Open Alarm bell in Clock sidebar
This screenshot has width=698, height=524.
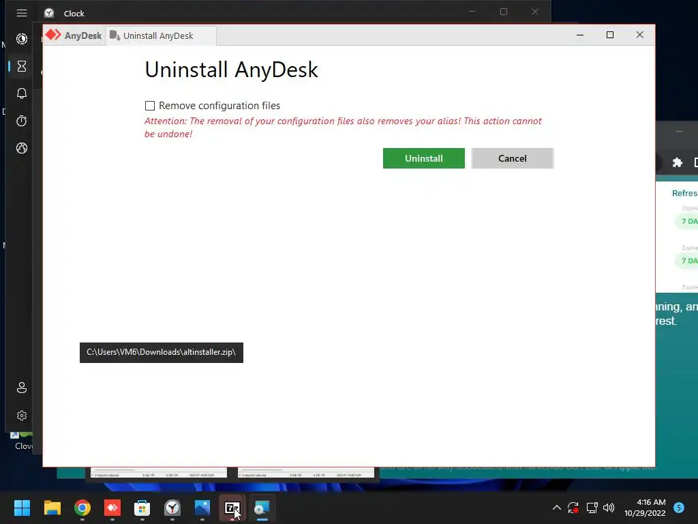tap(22, 93)
